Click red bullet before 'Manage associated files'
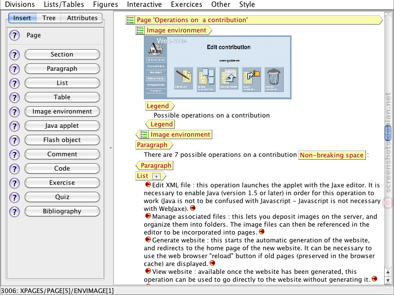394x295 pixels. [148, 216]
